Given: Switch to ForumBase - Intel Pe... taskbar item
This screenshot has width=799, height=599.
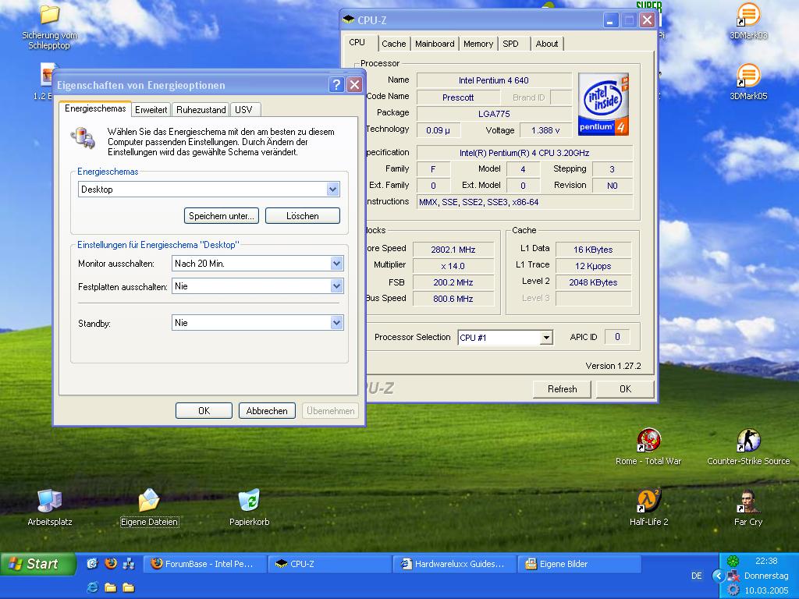Looking at the screenshot, I should [x=206, y=564].
